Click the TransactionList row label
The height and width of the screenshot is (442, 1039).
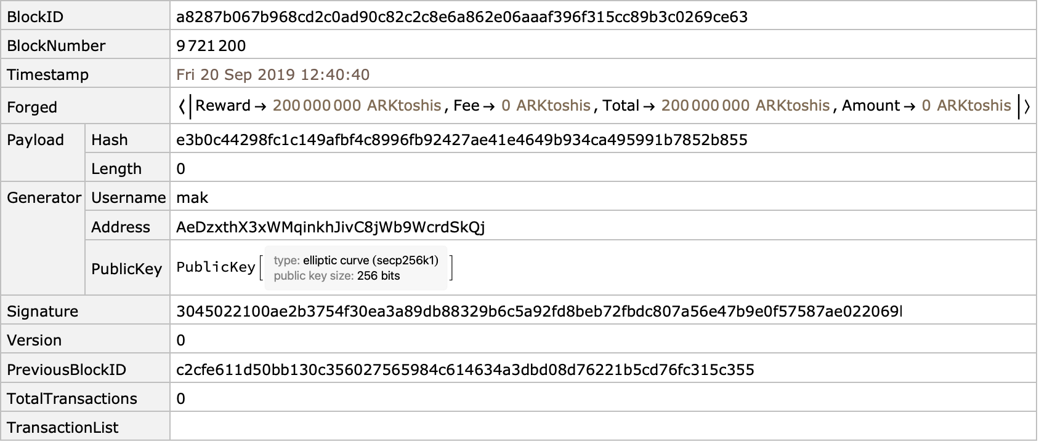[x=62, y=427]
